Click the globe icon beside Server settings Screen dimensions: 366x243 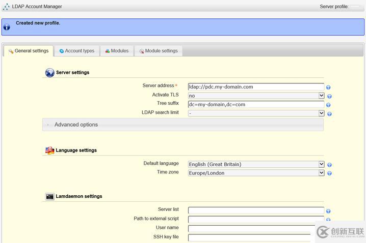[50, 73]
